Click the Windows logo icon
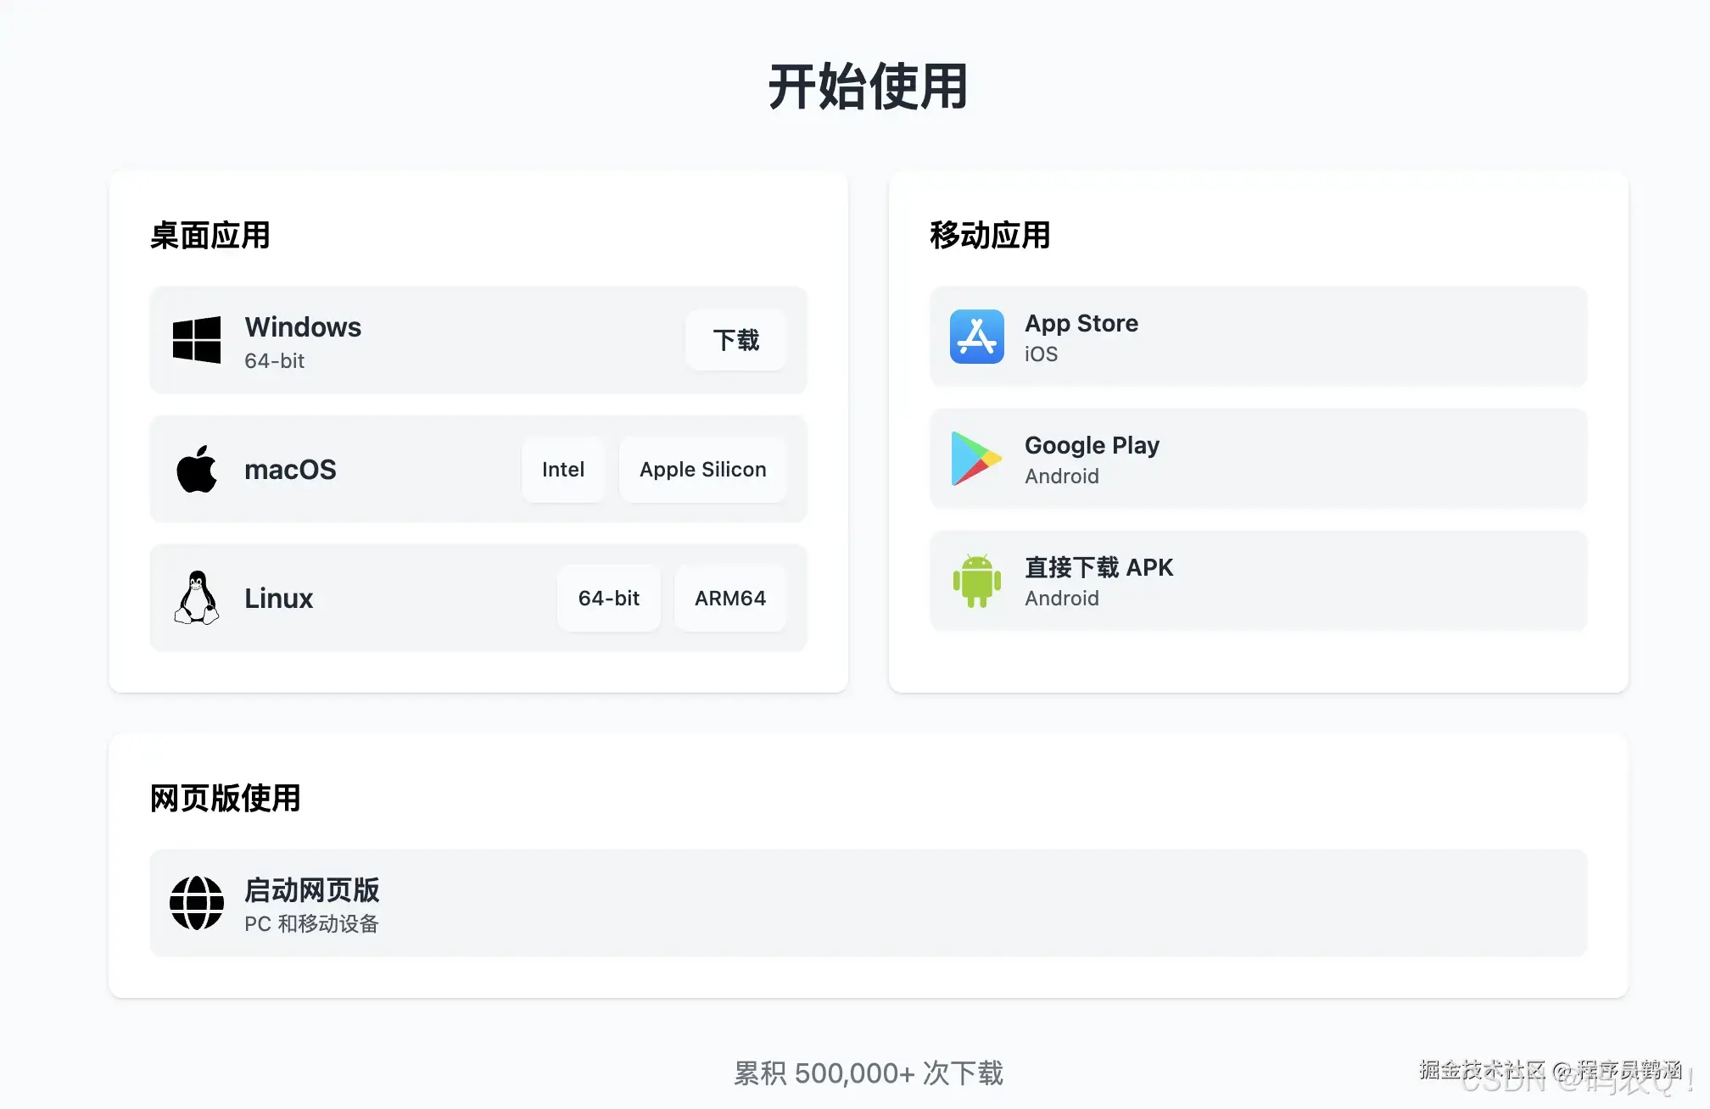The width and height of the screenshot is (1710, 1109). [197, 340]
